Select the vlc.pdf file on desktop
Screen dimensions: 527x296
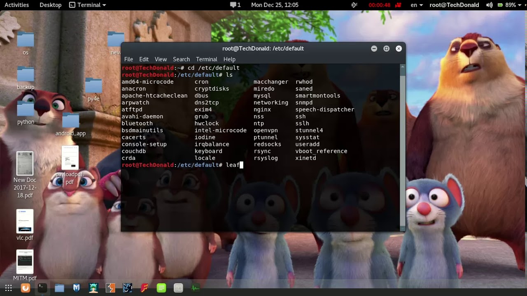25,225
